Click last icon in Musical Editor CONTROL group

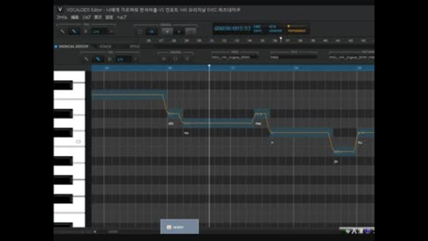click(x=187, y=59)
